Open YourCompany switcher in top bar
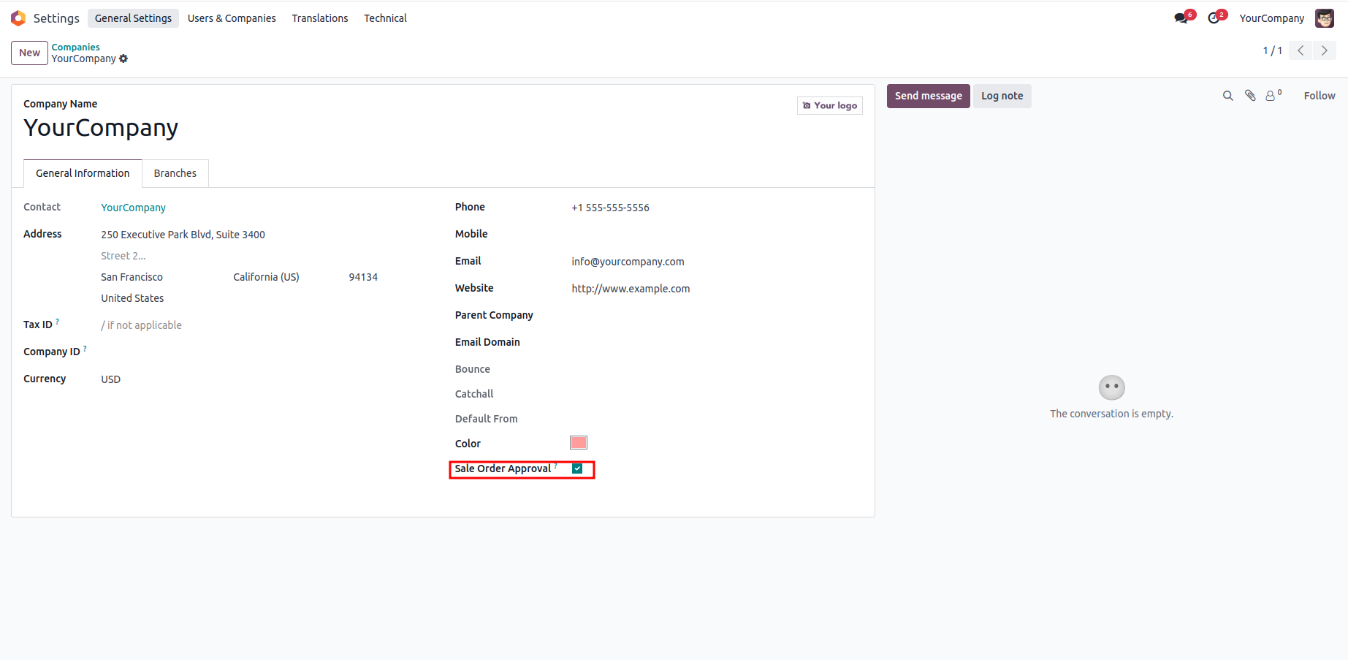 coord(1271,18)
